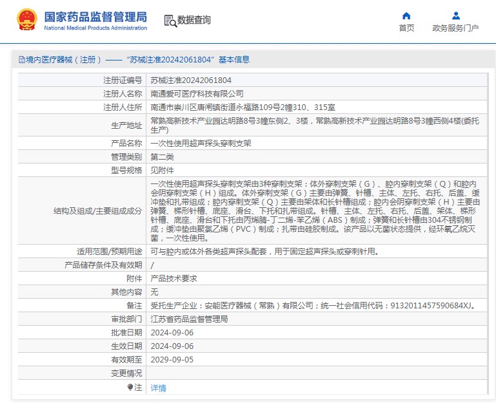
Task: Click the 结构及组成/主要组成成分 label
Action: (98, 211)
